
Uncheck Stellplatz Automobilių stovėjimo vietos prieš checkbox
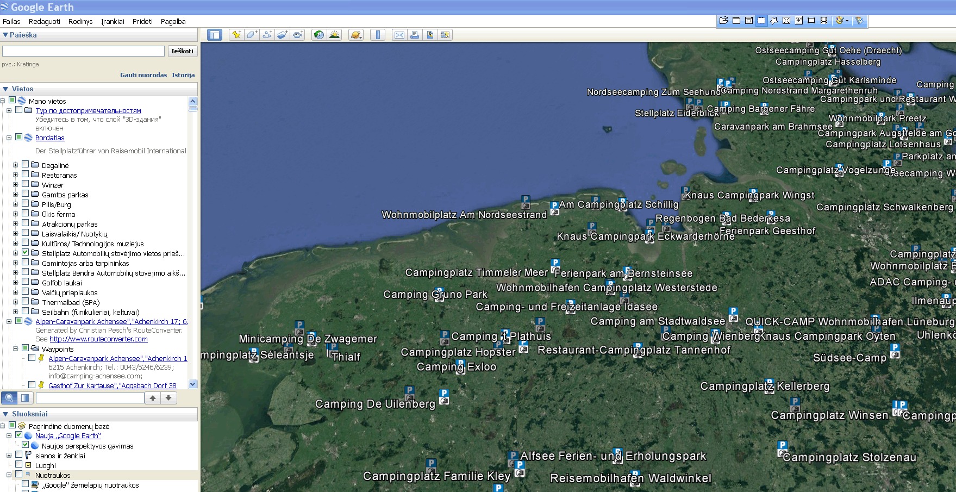coord(25,252)
